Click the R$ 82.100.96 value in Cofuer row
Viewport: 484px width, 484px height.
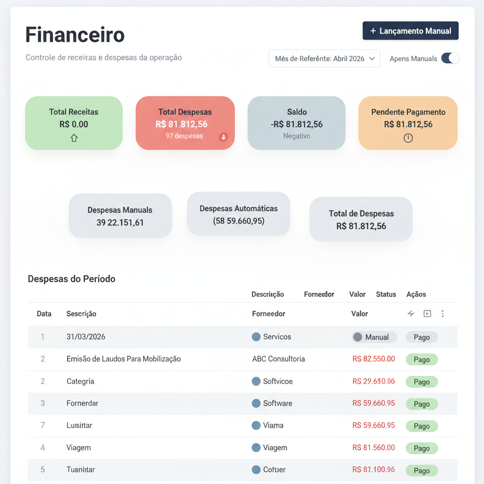click(373, 469)
